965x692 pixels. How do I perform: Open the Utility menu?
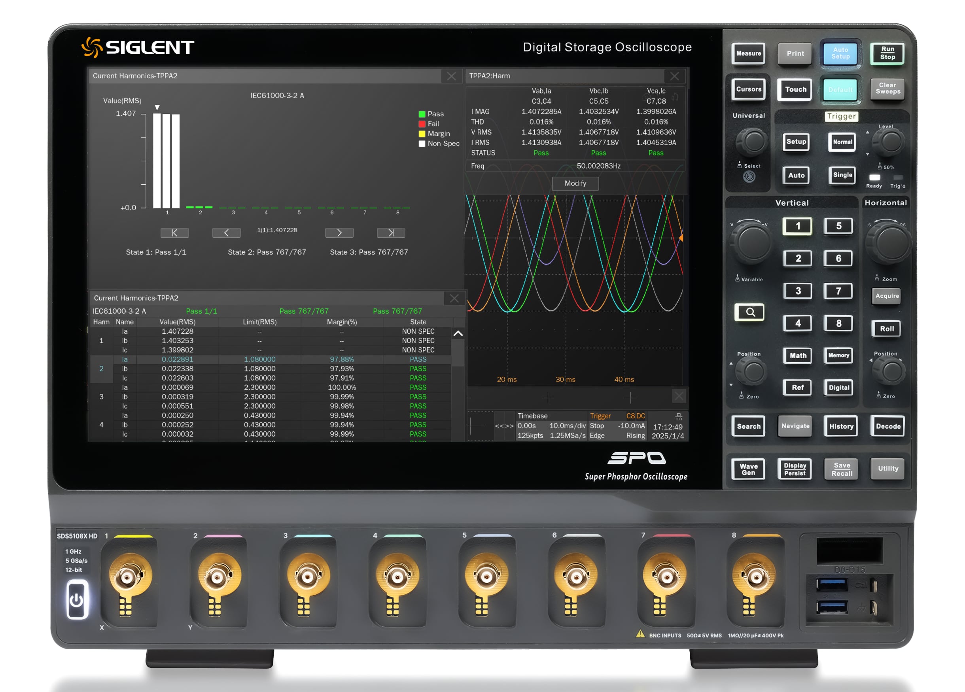click(x=887, y=468)
